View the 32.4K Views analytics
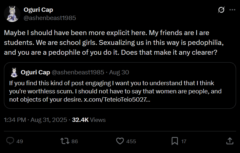Screen dimensions: 240x153 (x=89, y=120)
